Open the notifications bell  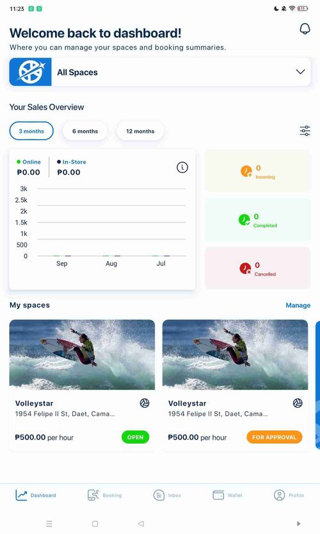305,29
